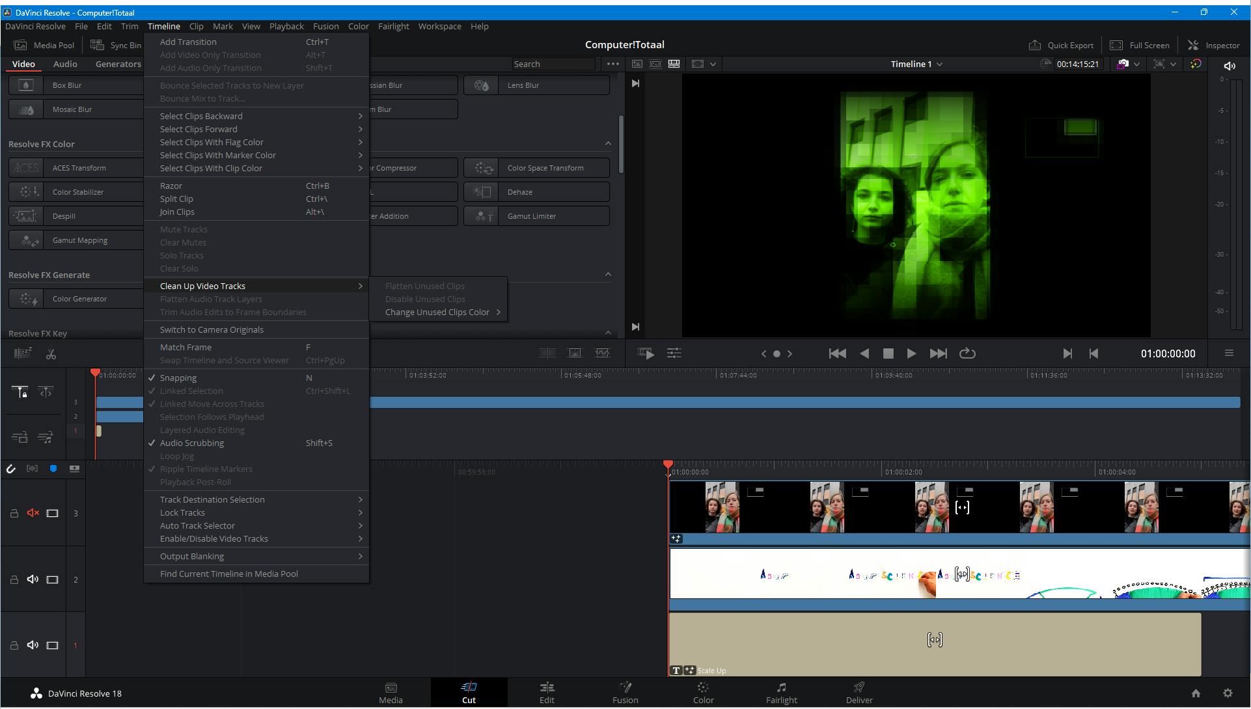Click the effects Search field
The image size is (1251, 709).
point(553,64)
